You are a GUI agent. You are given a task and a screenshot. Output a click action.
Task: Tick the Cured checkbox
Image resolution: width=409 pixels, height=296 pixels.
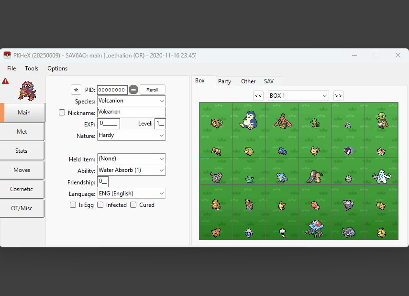133,205
